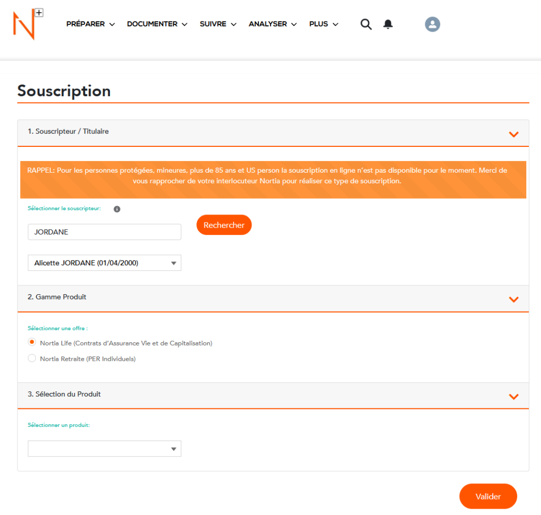This screenshot has width=541, height=515.
Task: Collapse the Gamme Produit section
Action: click(x=513, y=299)
